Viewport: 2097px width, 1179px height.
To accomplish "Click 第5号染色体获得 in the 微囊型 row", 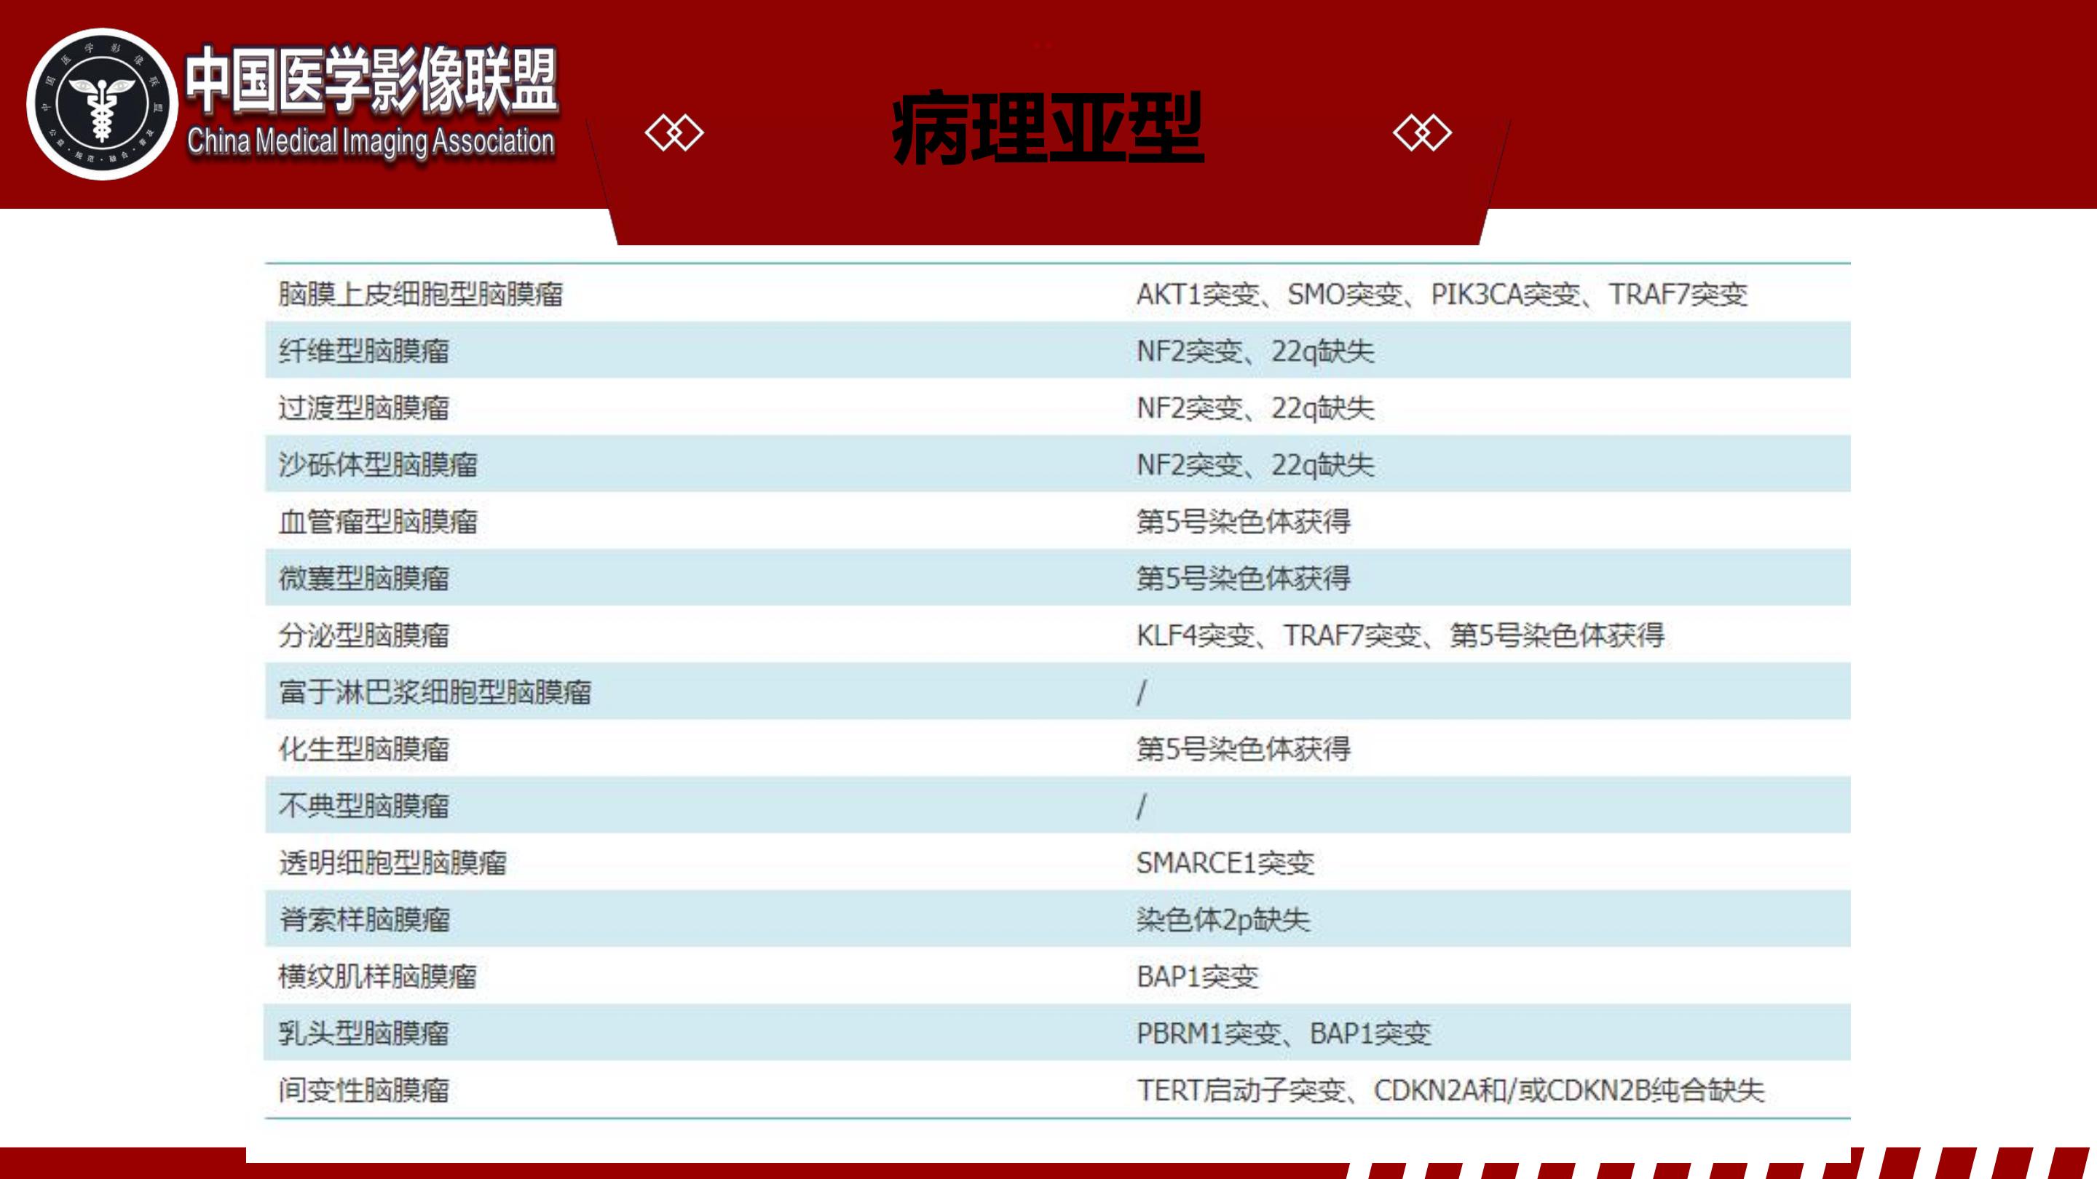I will (x=1244, y=579).
